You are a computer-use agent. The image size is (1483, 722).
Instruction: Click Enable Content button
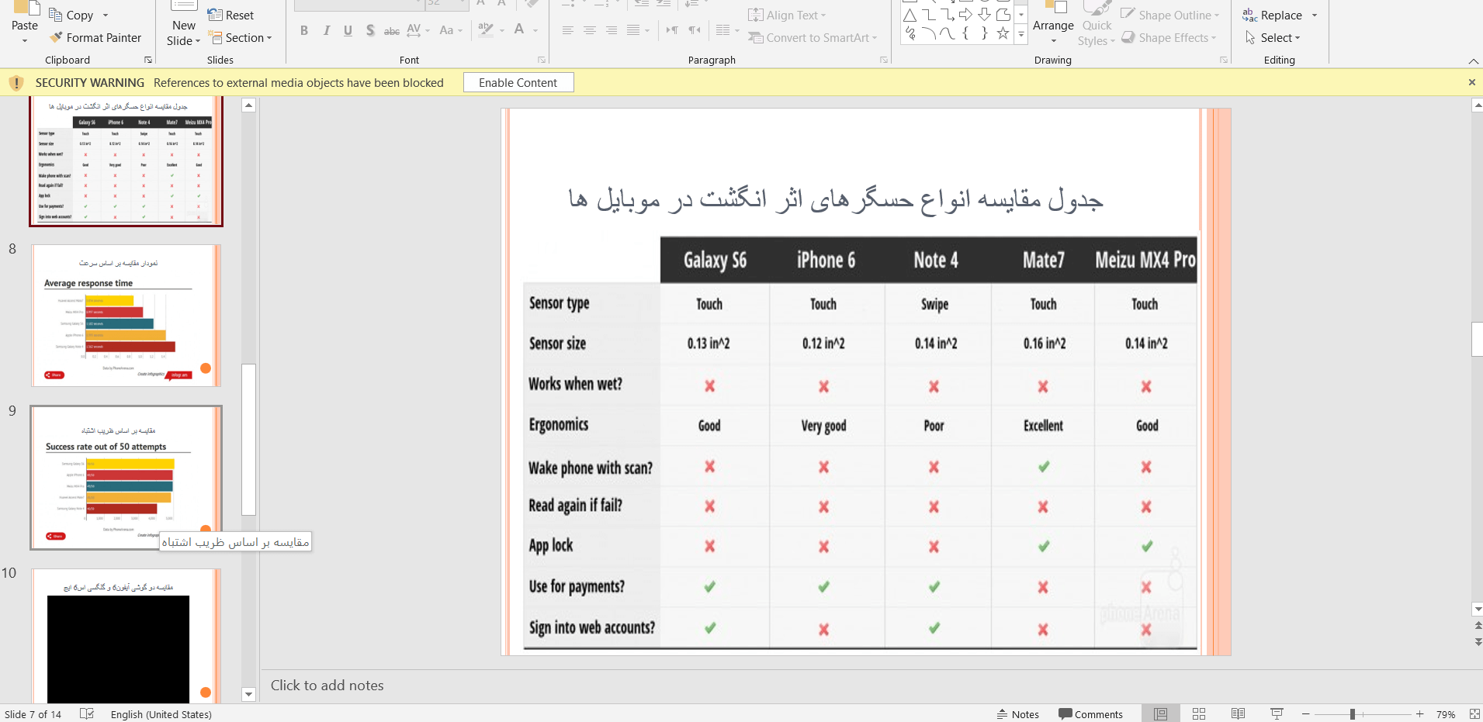[x=518, y=82]
